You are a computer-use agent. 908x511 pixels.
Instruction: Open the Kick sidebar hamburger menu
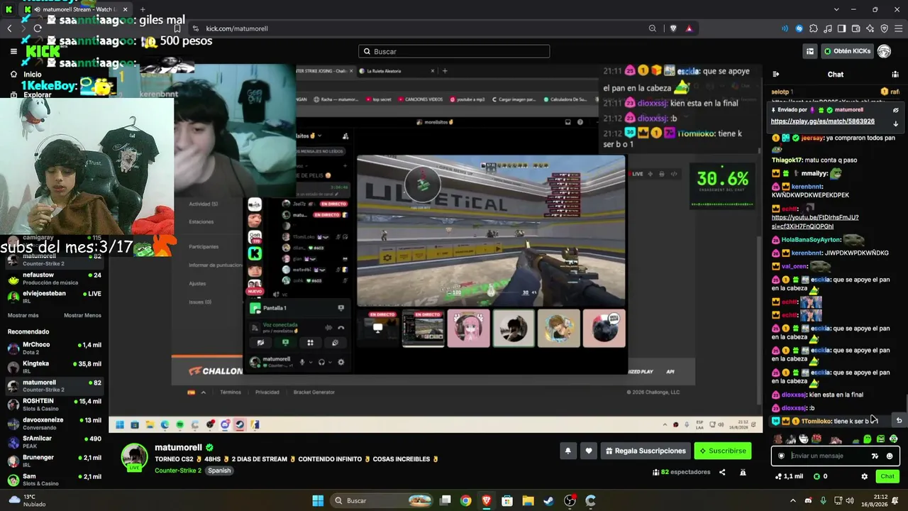pyautogui.click(x=13, y=51)
